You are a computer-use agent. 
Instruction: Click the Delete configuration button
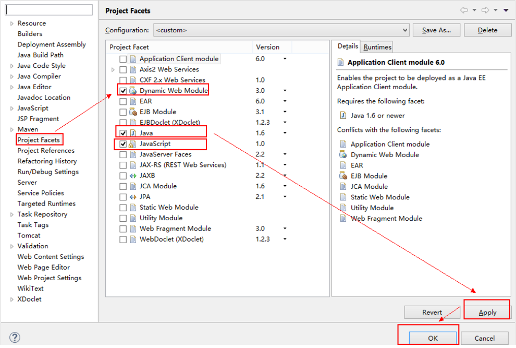pos(488,30)
